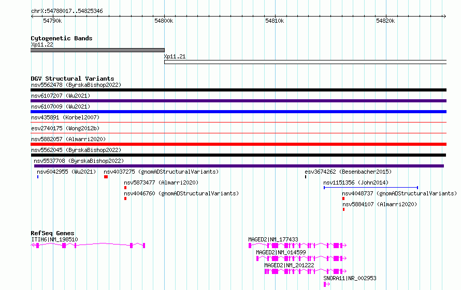Viewport: 461px width, 290px height.
Task: Select the red nsv4048737 variant marker
Action: [343, 199]
